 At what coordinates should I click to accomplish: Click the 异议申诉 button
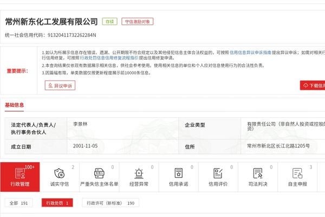pos(60,85)
